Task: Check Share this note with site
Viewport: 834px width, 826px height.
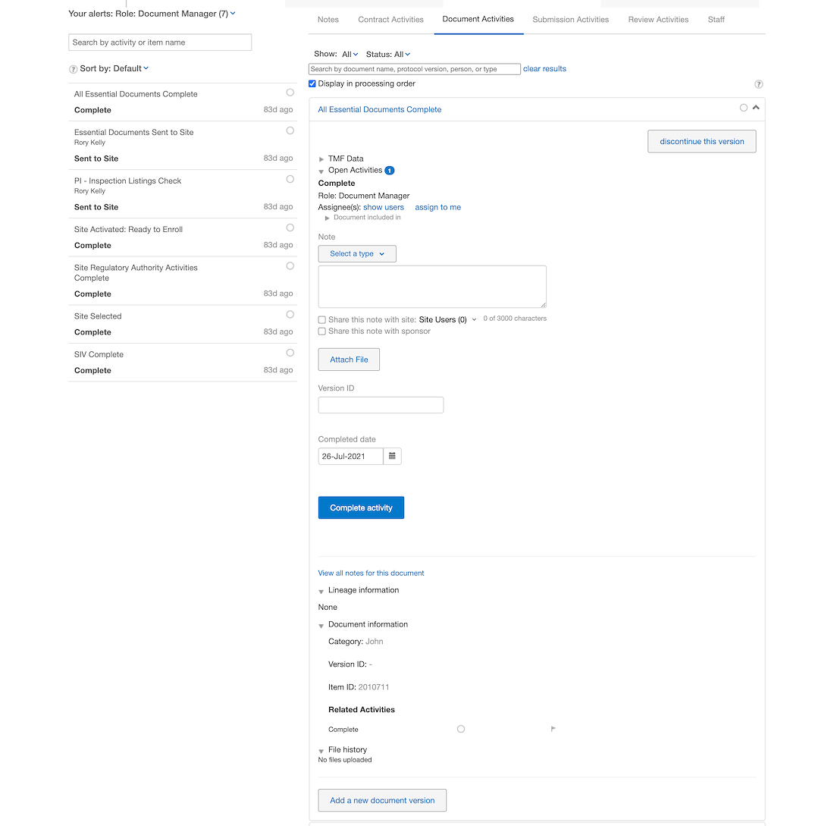Action: [321, 320]
